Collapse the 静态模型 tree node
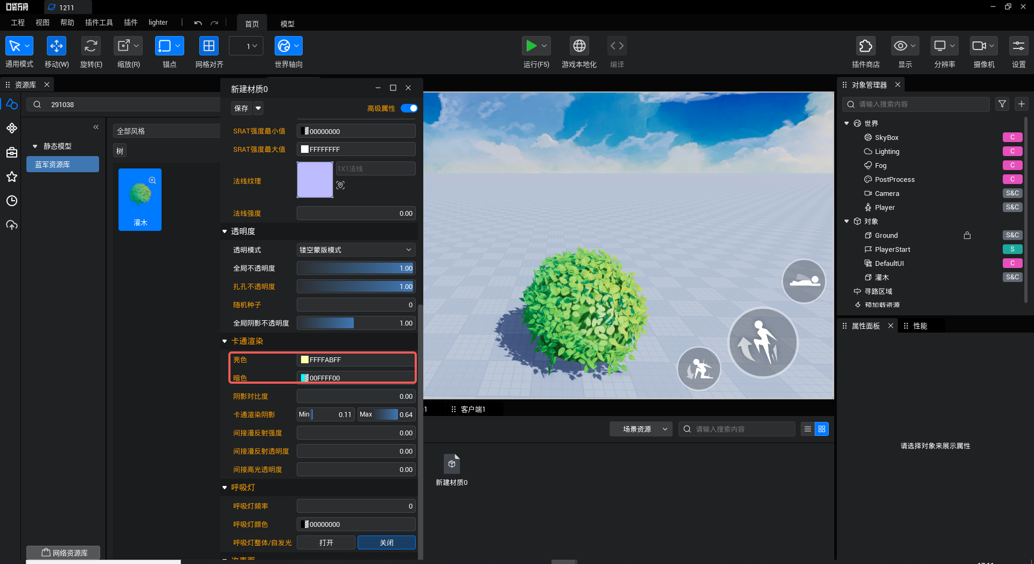Screen dimensions: 1034x564 (x=35, y=146)
